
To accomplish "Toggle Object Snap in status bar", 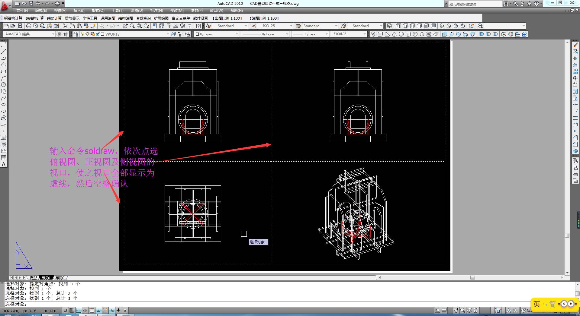I will tap(92, 310).
